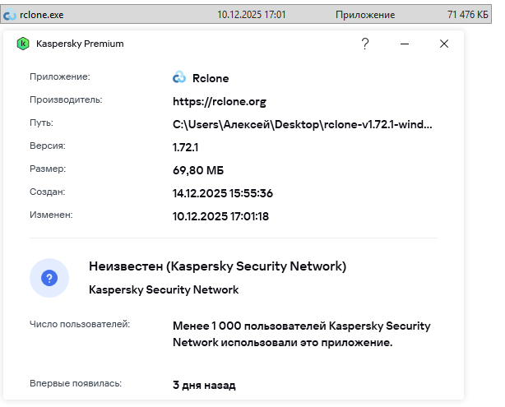This screenshot has width=505, height=407.
Task: Click the size value 69,80 МБ
Action: pos(198,170)
